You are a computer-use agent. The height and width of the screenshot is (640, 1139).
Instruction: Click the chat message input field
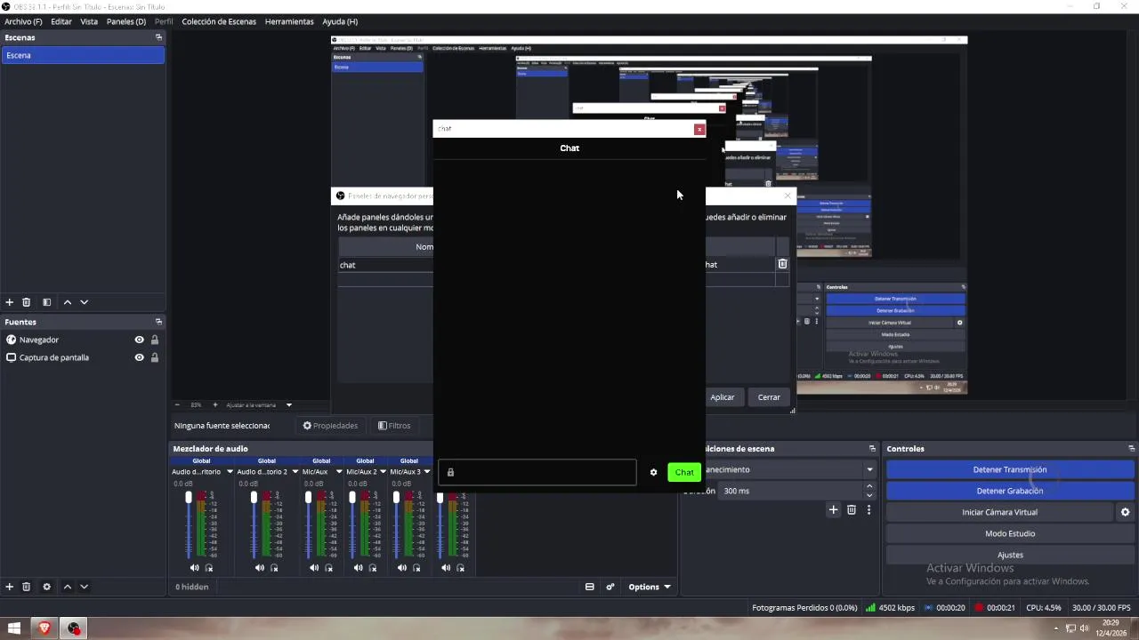[x=537, y=472]
